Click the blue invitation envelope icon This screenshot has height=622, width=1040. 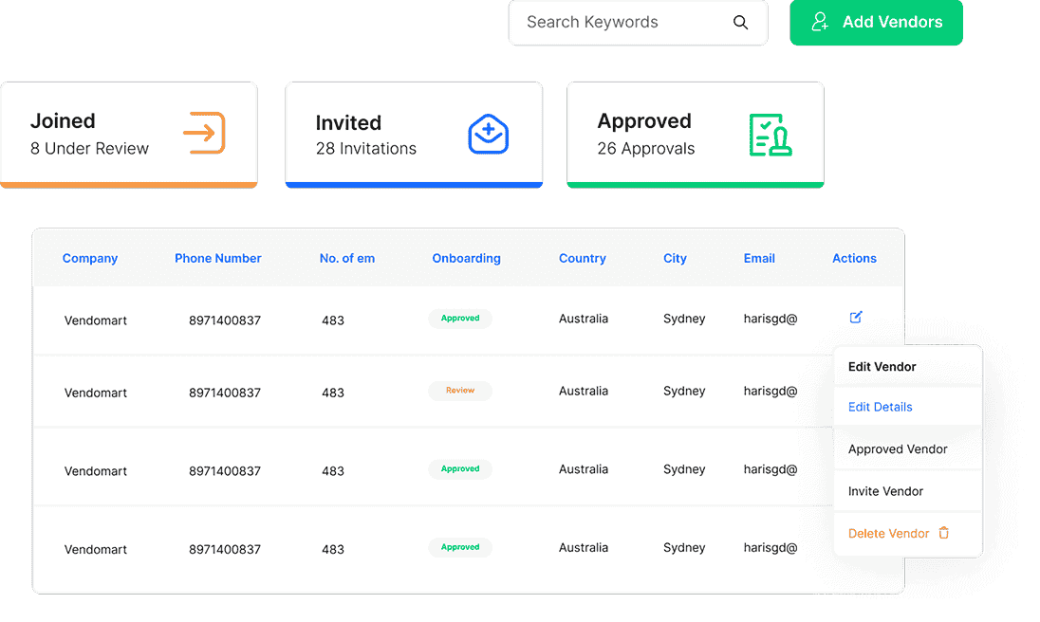click(488, 135)
